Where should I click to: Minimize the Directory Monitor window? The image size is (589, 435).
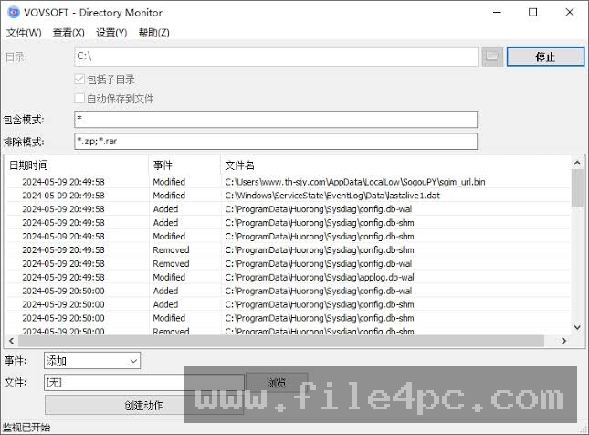point(497,13)
